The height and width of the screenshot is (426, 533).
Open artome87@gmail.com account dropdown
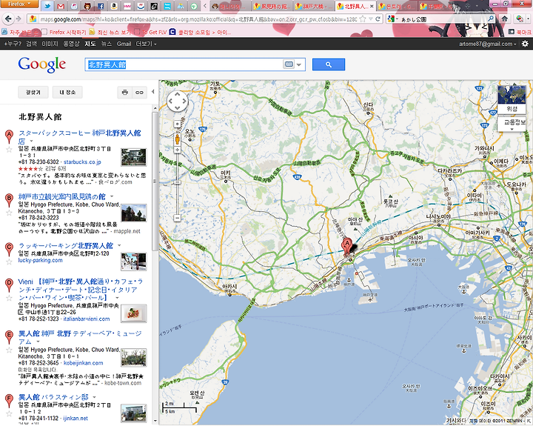pyautogui.click(x=487, y=44)
